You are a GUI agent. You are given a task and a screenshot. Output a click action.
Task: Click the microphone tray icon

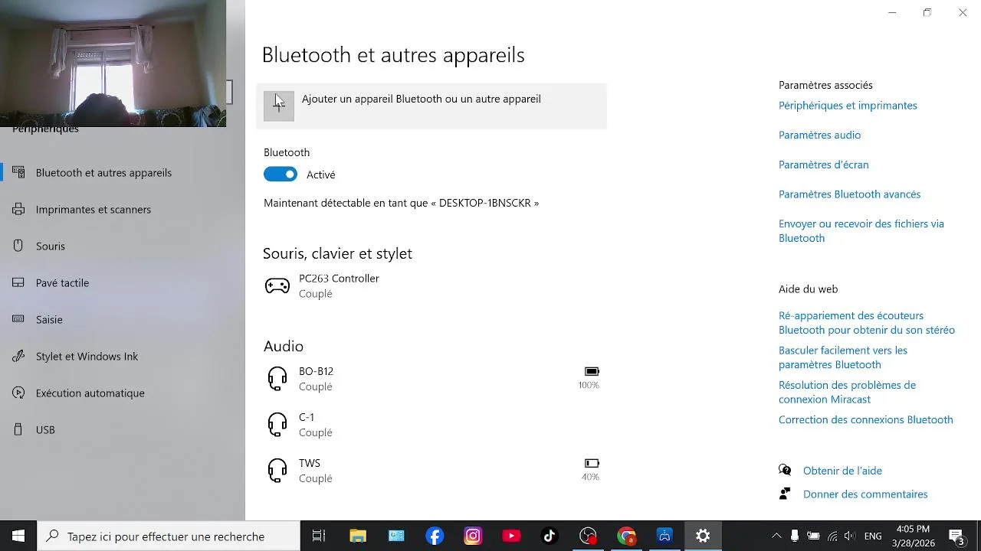pyautogui.click(x=795, y=536)
